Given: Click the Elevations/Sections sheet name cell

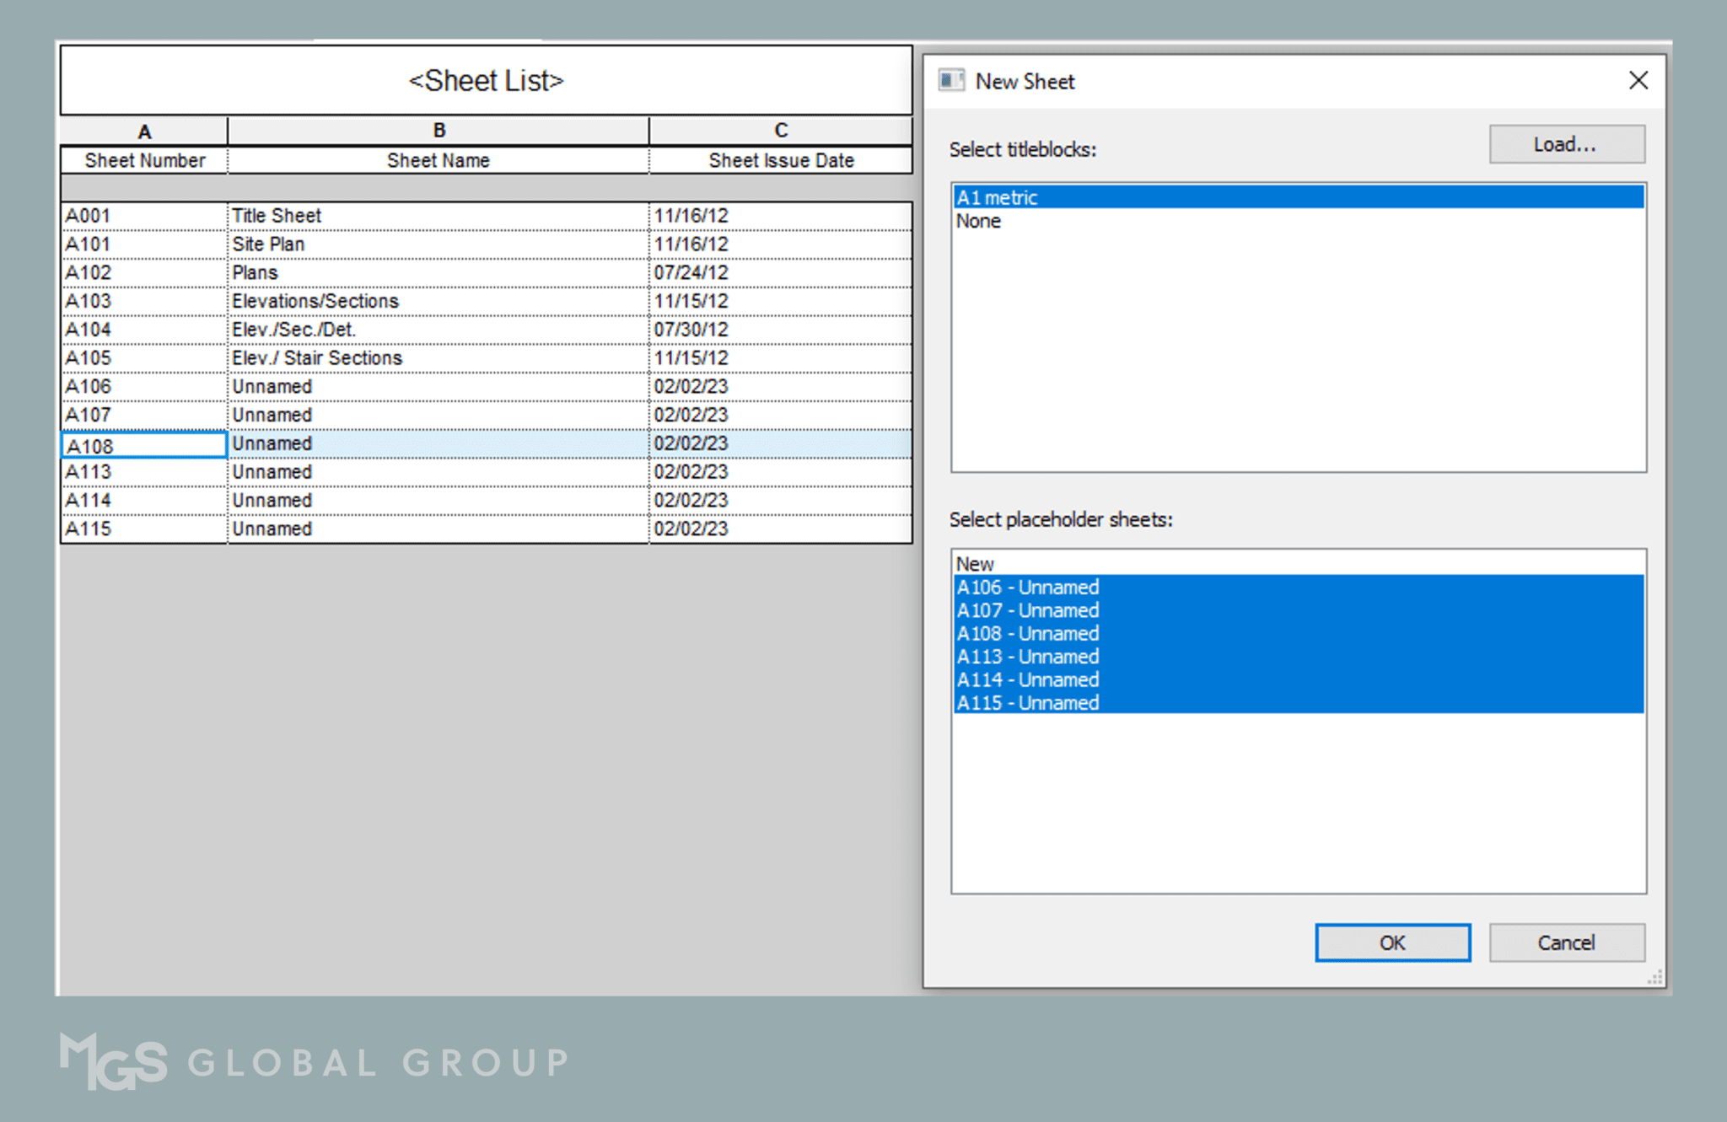Looking at the screenshot, I should [317, 300].
